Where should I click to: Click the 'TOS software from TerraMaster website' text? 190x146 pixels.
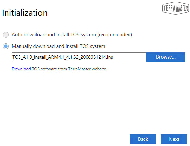click(x=70, y=69)
